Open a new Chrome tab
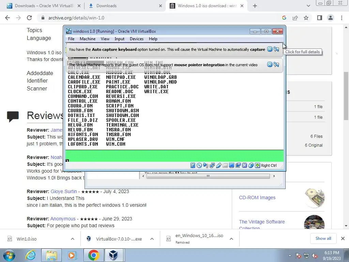The width and height of the screenshot is (349, 262). click(x=255, y=6)
